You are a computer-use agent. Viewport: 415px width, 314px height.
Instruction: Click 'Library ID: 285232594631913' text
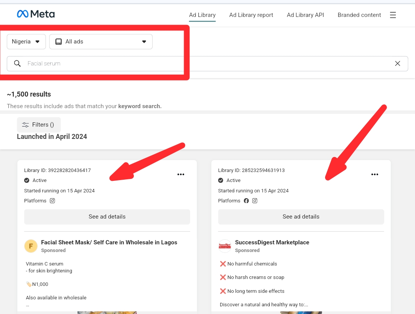[x=251, y=170]
